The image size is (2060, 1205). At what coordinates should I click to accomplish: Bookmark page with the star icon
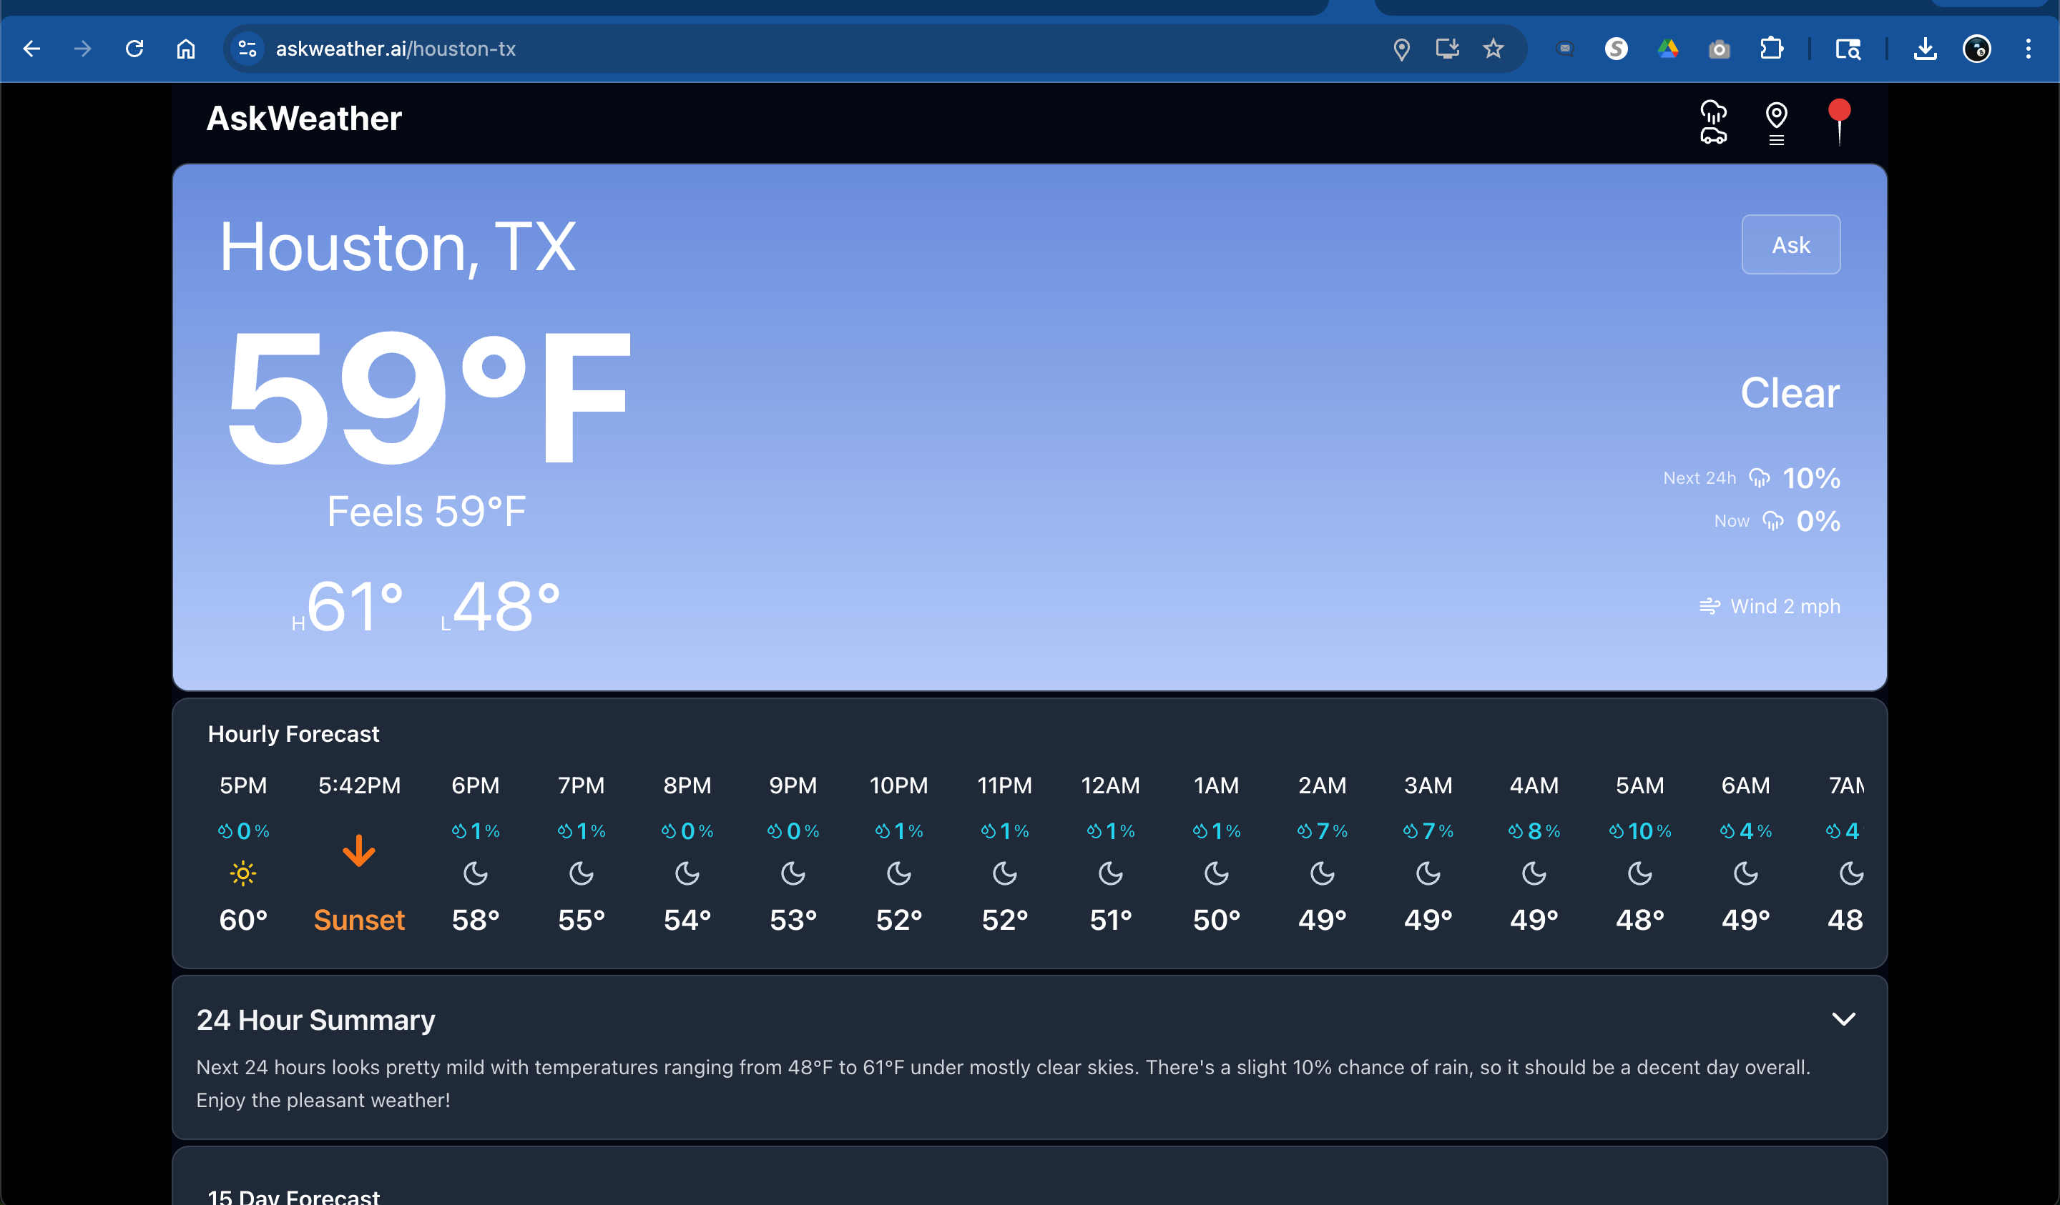click(1493, 49)
